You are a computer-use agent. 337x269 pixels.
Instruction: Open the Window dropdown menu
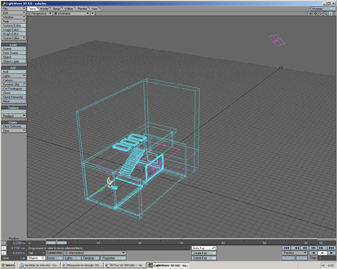click(x=13, y=17)
